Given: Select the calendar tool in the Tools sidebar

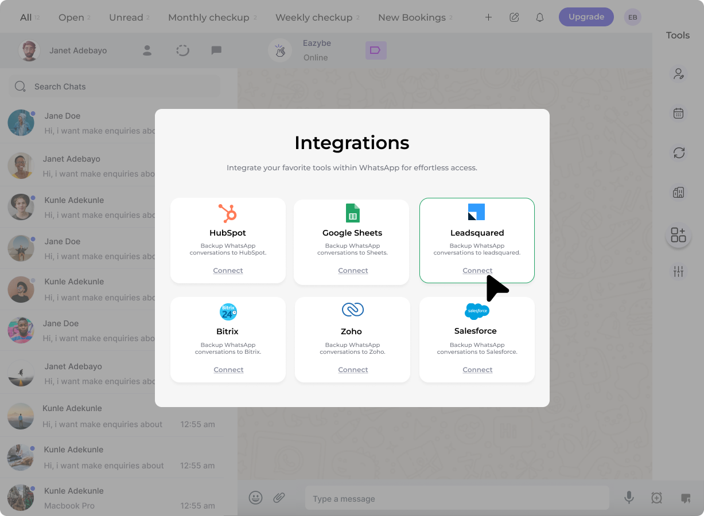Looking at the screenshot, I should pyautogui.click(x=679, y=113).
